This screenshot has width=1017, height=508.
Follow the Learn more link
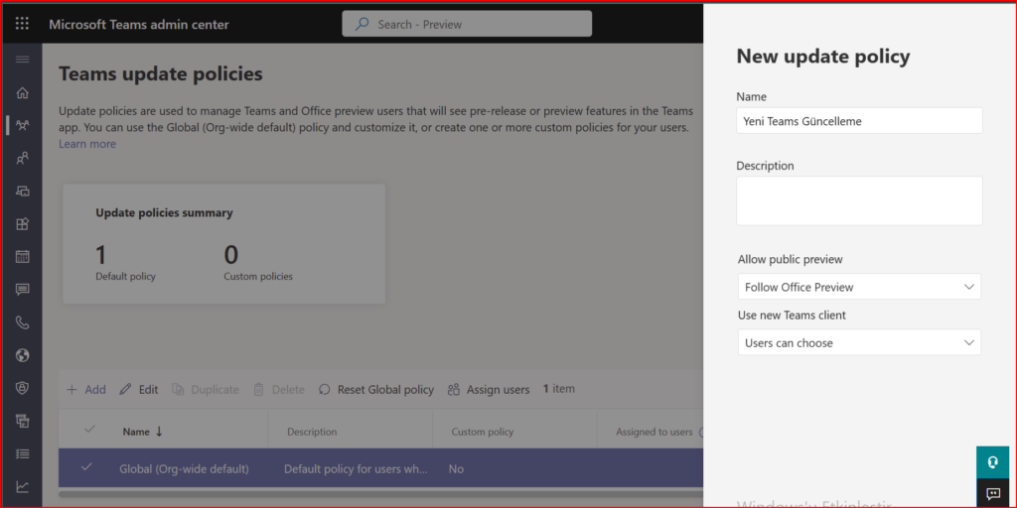(x=87, y=144)
